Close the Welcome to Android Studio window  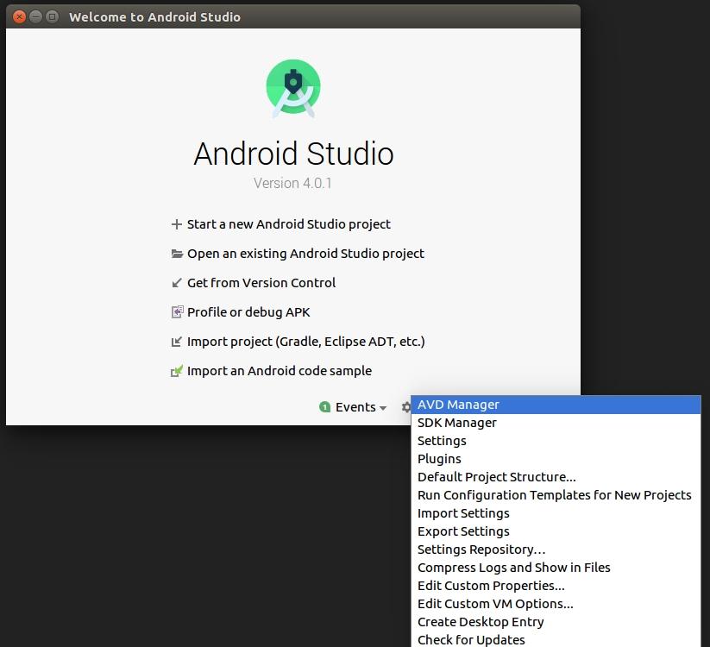19,16
